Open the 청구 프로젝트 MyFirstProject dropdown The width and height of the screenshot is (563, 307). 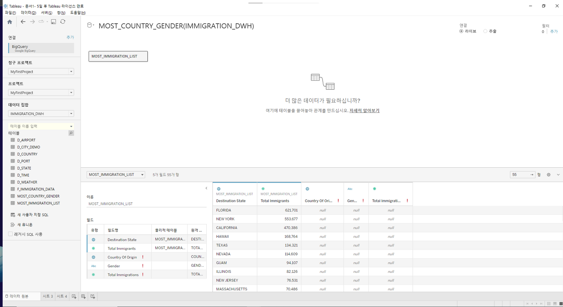pyautogui.click(x=41, y=72)
